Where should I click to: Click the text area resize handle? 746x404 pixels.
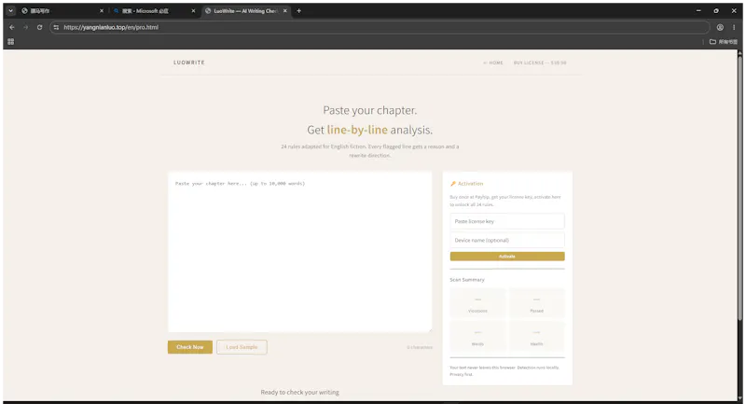coord(430,329)
